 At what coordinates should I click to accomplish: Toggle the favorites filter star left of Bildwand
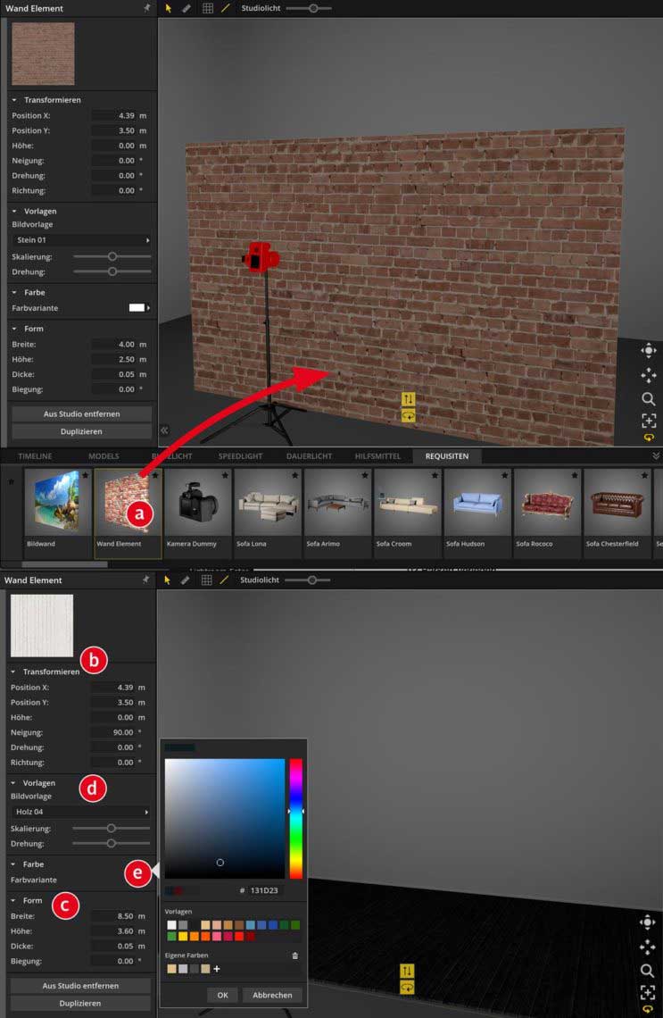pyautogui.click(x=11, y=481)
